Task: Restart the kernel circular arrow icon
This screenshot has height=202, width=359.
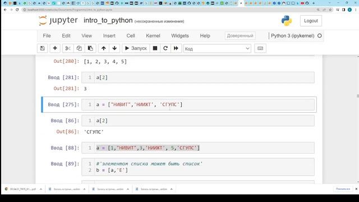Action: pos(165,48)
